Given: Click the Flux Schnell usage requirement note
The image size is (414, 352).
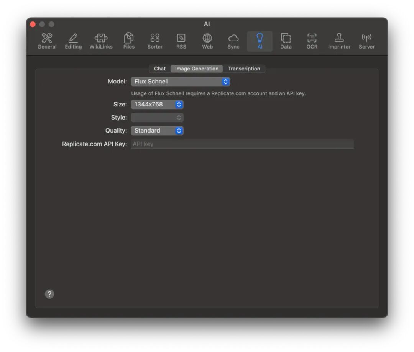Looking at the screenshot, I should coord(219,93).
